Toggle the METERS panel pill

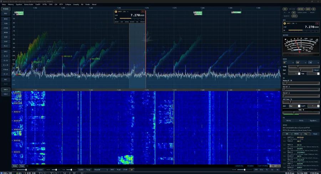tap(301, 9)
